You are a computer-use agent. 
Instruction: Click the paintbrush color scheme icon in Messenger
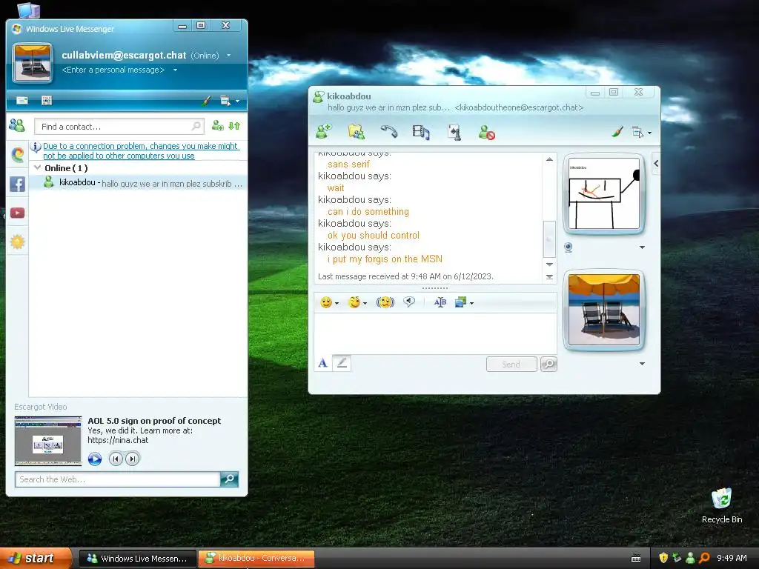206,100
